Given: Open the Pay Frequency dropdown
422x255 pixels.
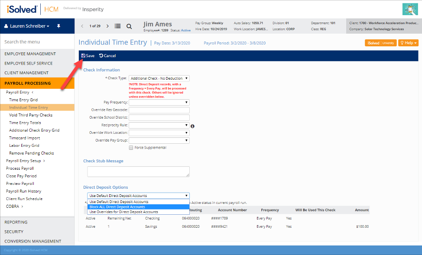Looking at the screenshot, I should click(x=159, y=102).
